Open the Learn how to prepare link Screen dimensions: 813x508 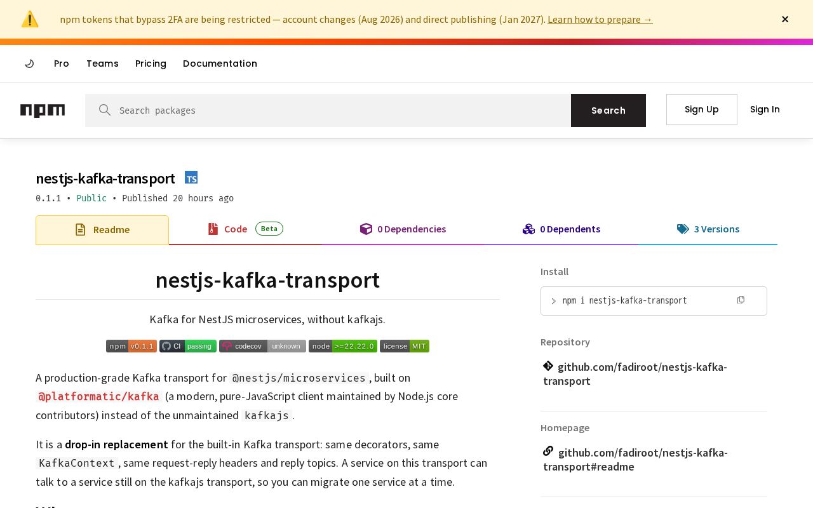click(x=600, y=19)
